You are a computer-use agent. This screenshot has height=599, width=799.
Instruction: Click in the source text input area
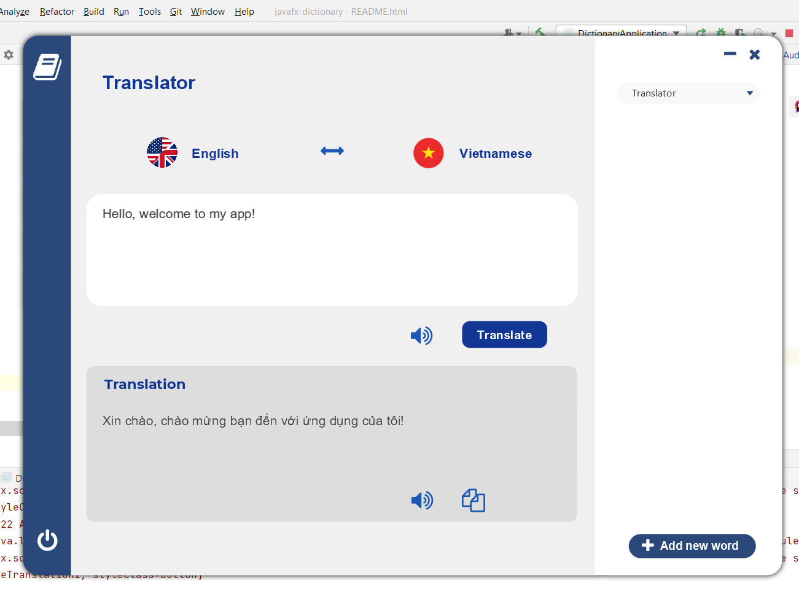(332, 250)
